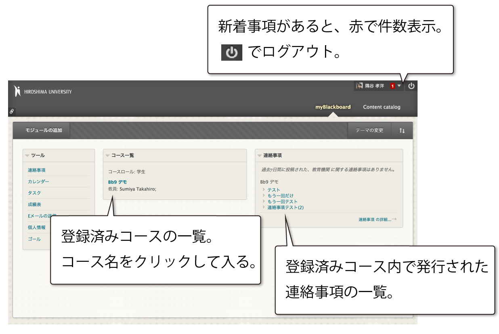Image resolution: width=499 pixels, height=334 pixels.
Task: Switch to the myBlackboard tab
Action: pyautogui.click(x=333, y=107)
